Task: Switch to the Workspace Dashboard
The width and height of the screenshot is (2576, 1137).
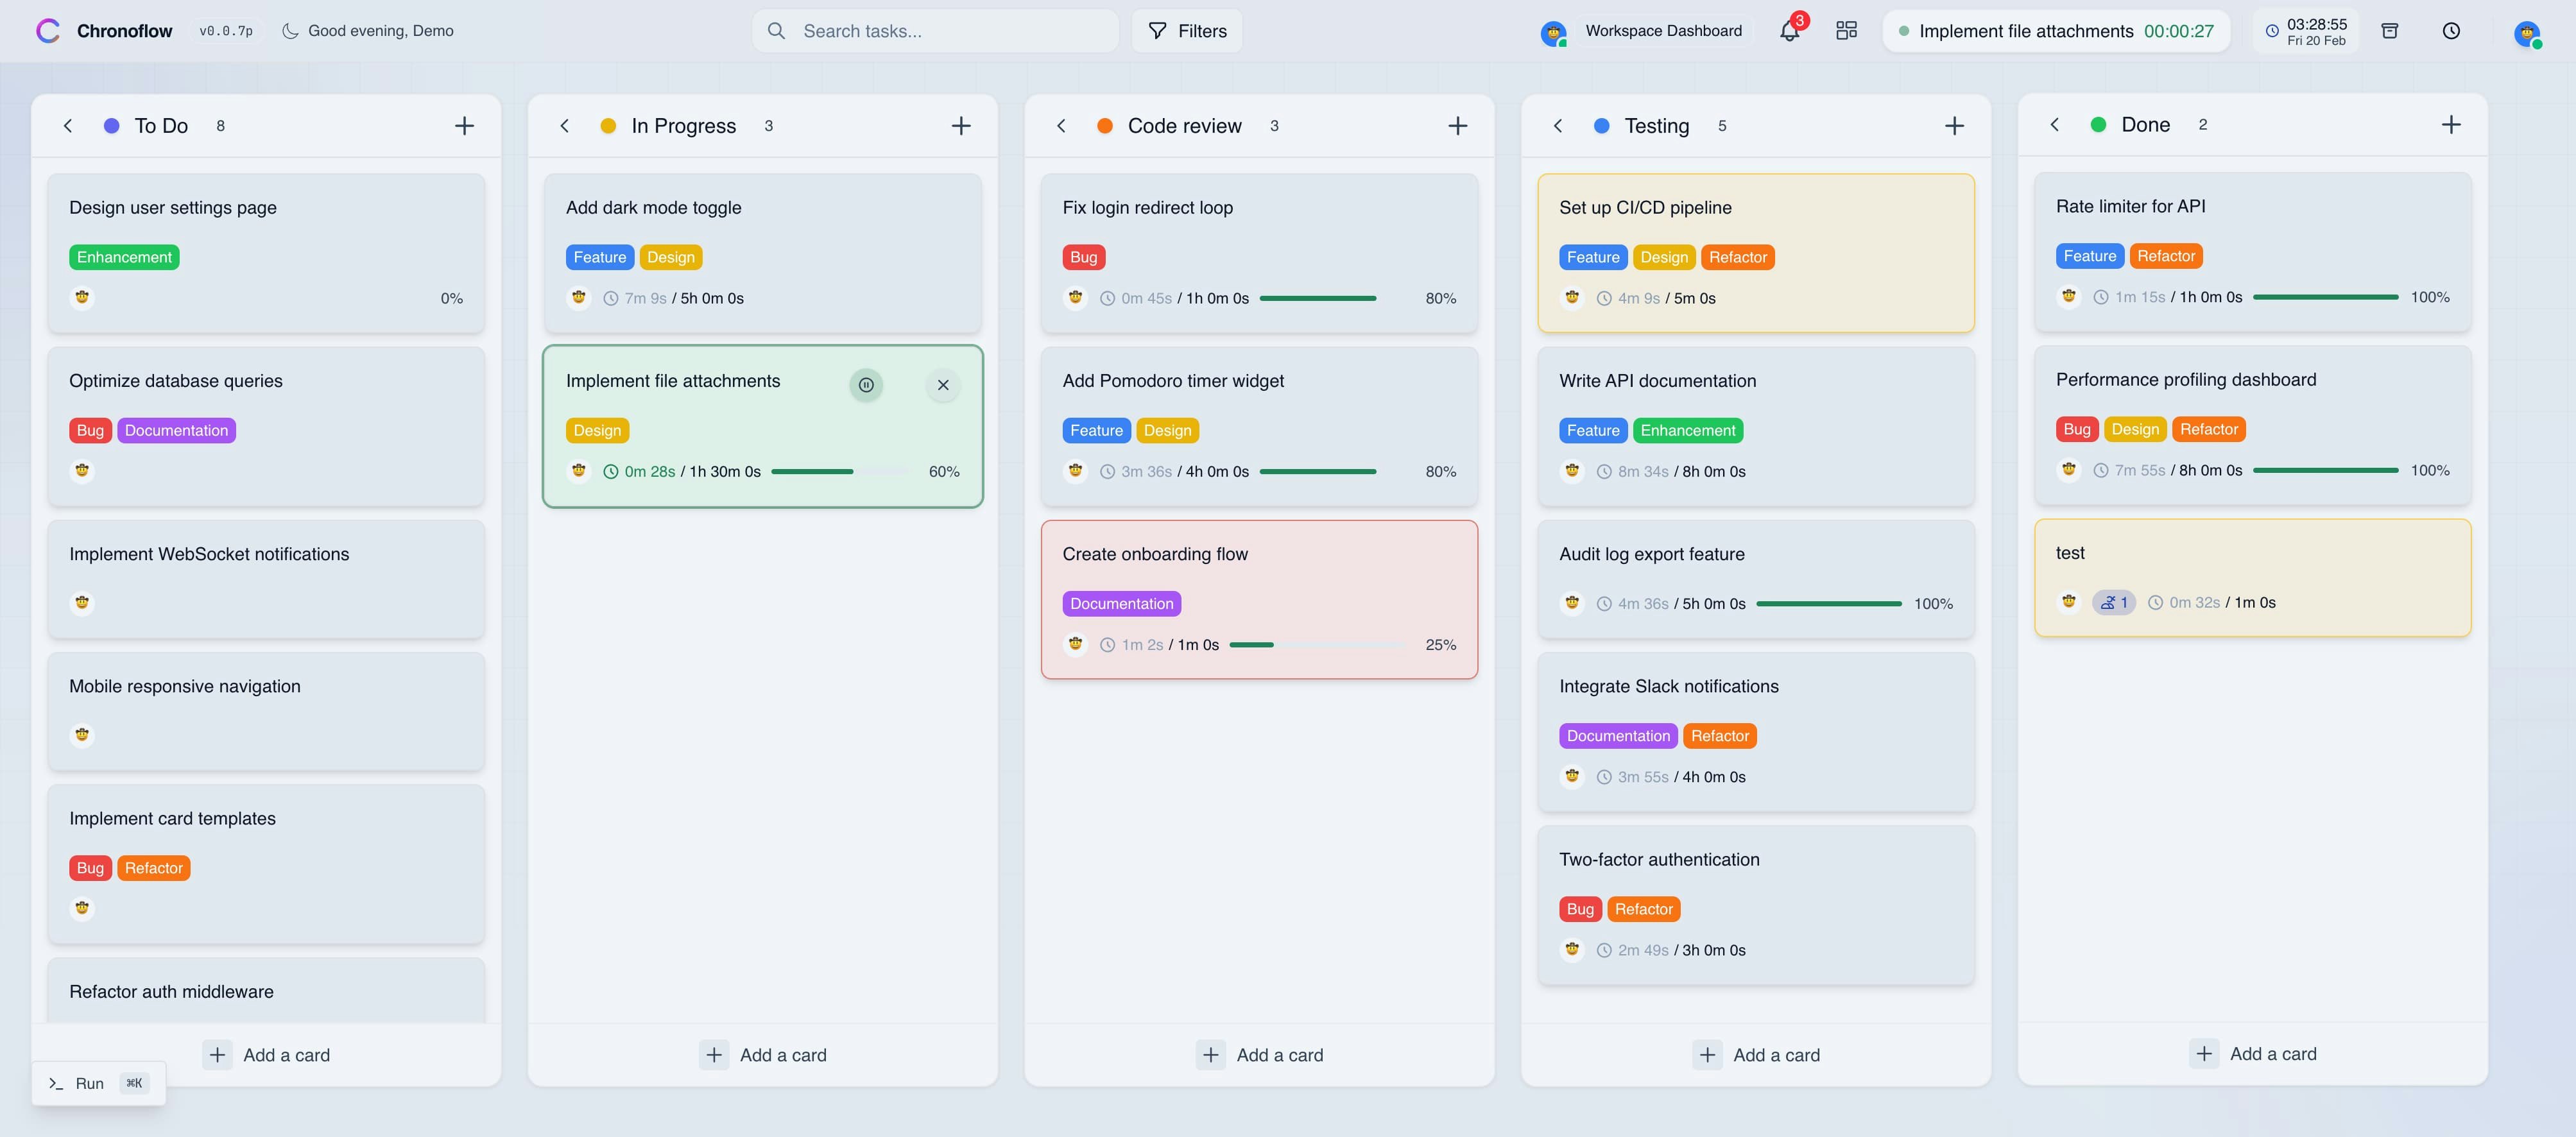Action: pos(1643,31)
